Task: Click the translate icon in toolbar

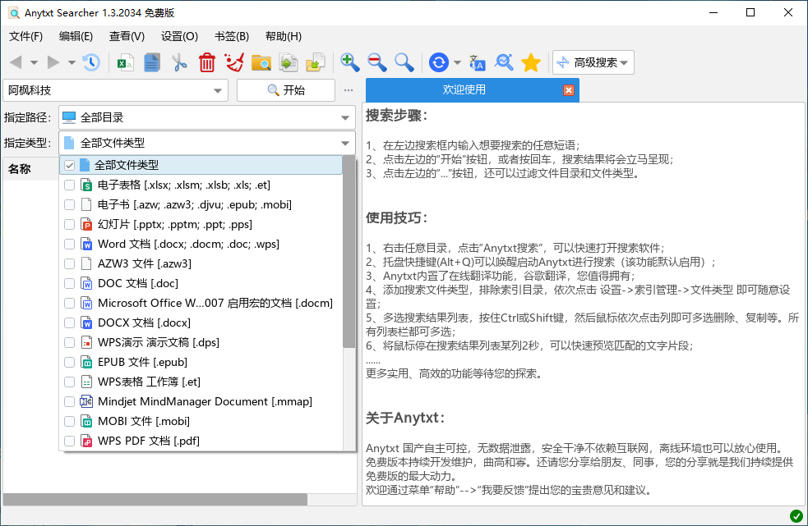Action: click(x=478, y=63)
